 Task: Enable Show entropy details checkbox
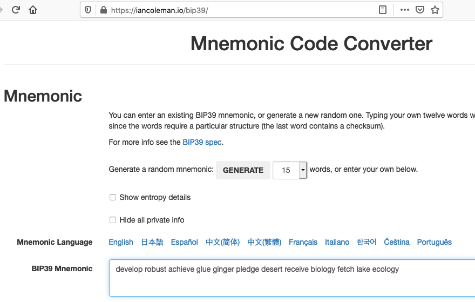tap(113, 197)
